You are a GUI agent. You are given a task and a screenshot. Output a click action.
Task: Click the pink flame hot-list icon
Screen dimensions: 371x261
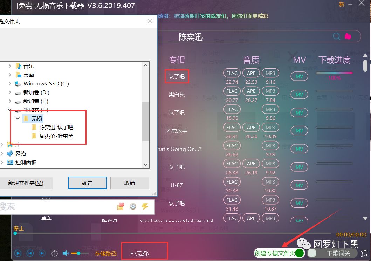pyautogui.click(x=348, y=36)
